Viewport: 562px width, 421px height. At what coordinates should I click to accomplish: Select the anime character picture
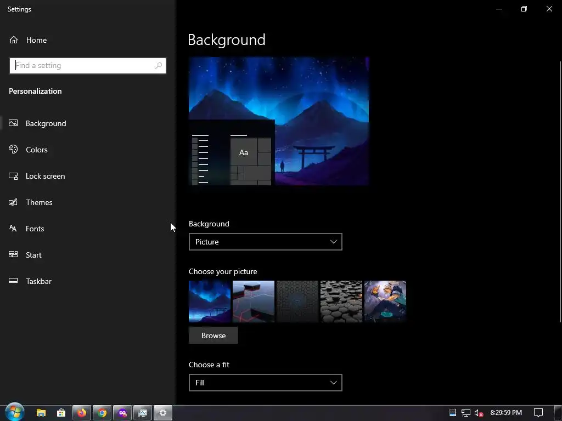coord(385,301)
